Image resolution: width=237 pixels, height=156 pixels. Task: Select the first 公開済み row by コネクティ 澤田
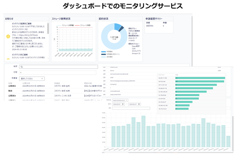click(x=55, y=86)
